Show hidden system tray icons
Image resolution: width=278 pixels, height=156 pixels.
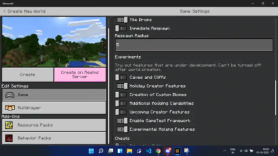pos(224,151)
